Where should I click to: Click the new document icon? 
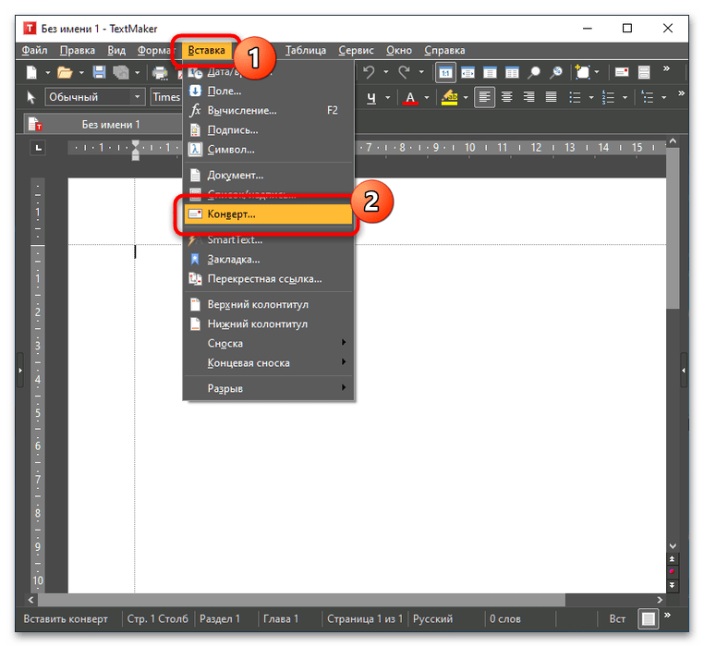pyautogui.click(x=31, y=72)
